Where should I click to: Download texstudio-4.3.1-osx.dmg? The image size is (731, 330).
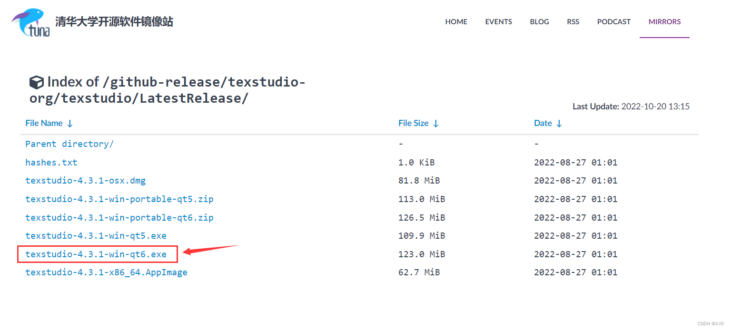tap(86, 181)
